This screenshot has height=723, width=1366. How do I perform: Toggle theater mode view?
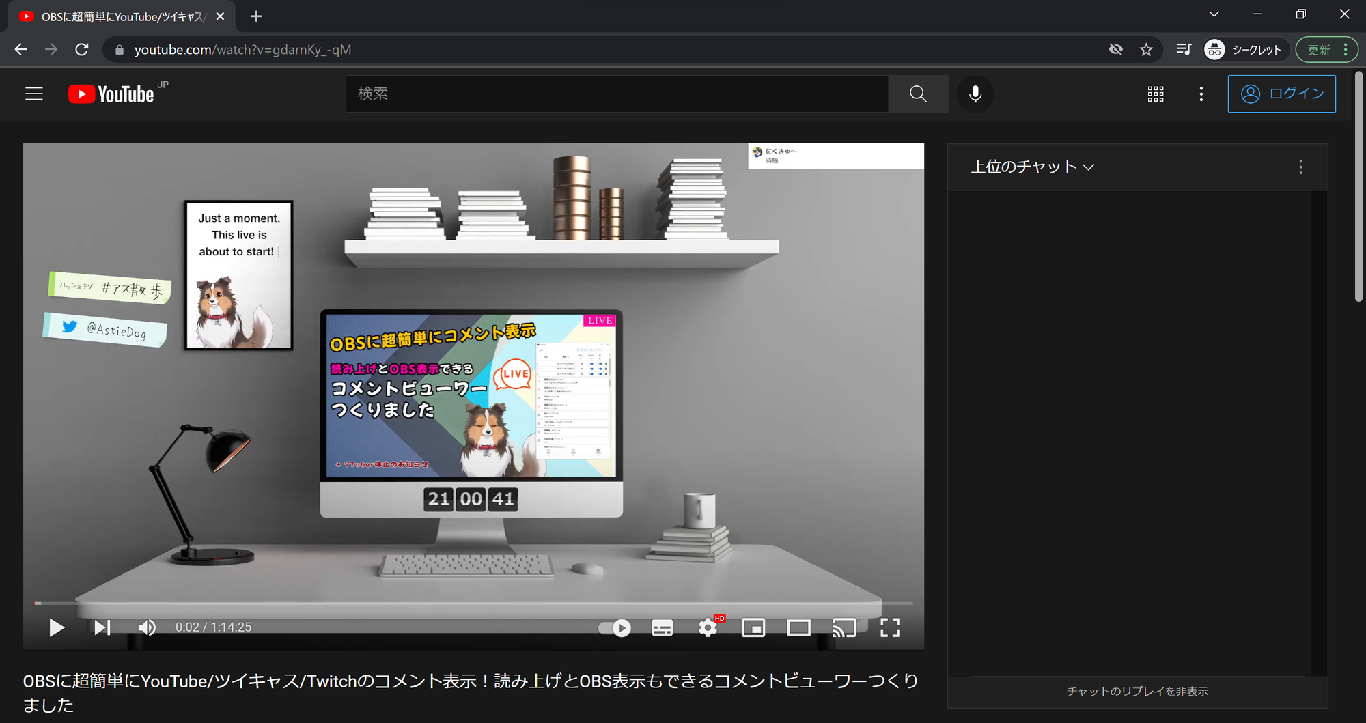[x=798, y=627]
